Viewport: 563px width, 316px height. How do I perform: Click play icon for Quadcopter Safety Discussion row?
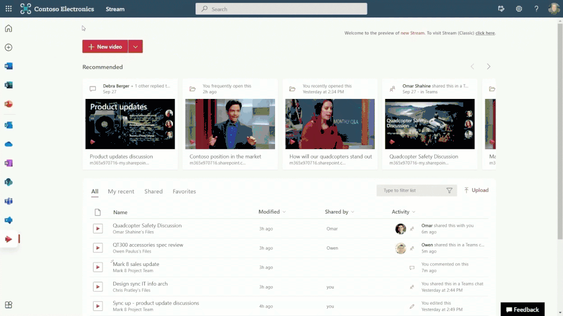pyautogui.click(x=97, y=229)
